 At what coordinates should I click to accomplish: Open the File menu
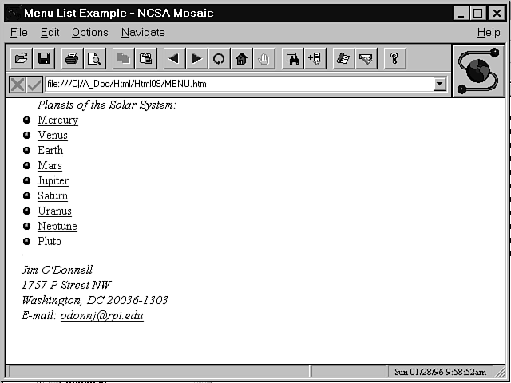pyautogui.click(x=18, y=32)
